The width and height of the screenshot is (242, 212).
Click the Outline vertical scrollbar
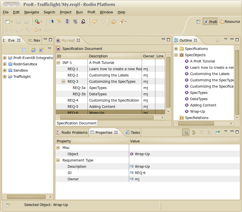(237, 82)
